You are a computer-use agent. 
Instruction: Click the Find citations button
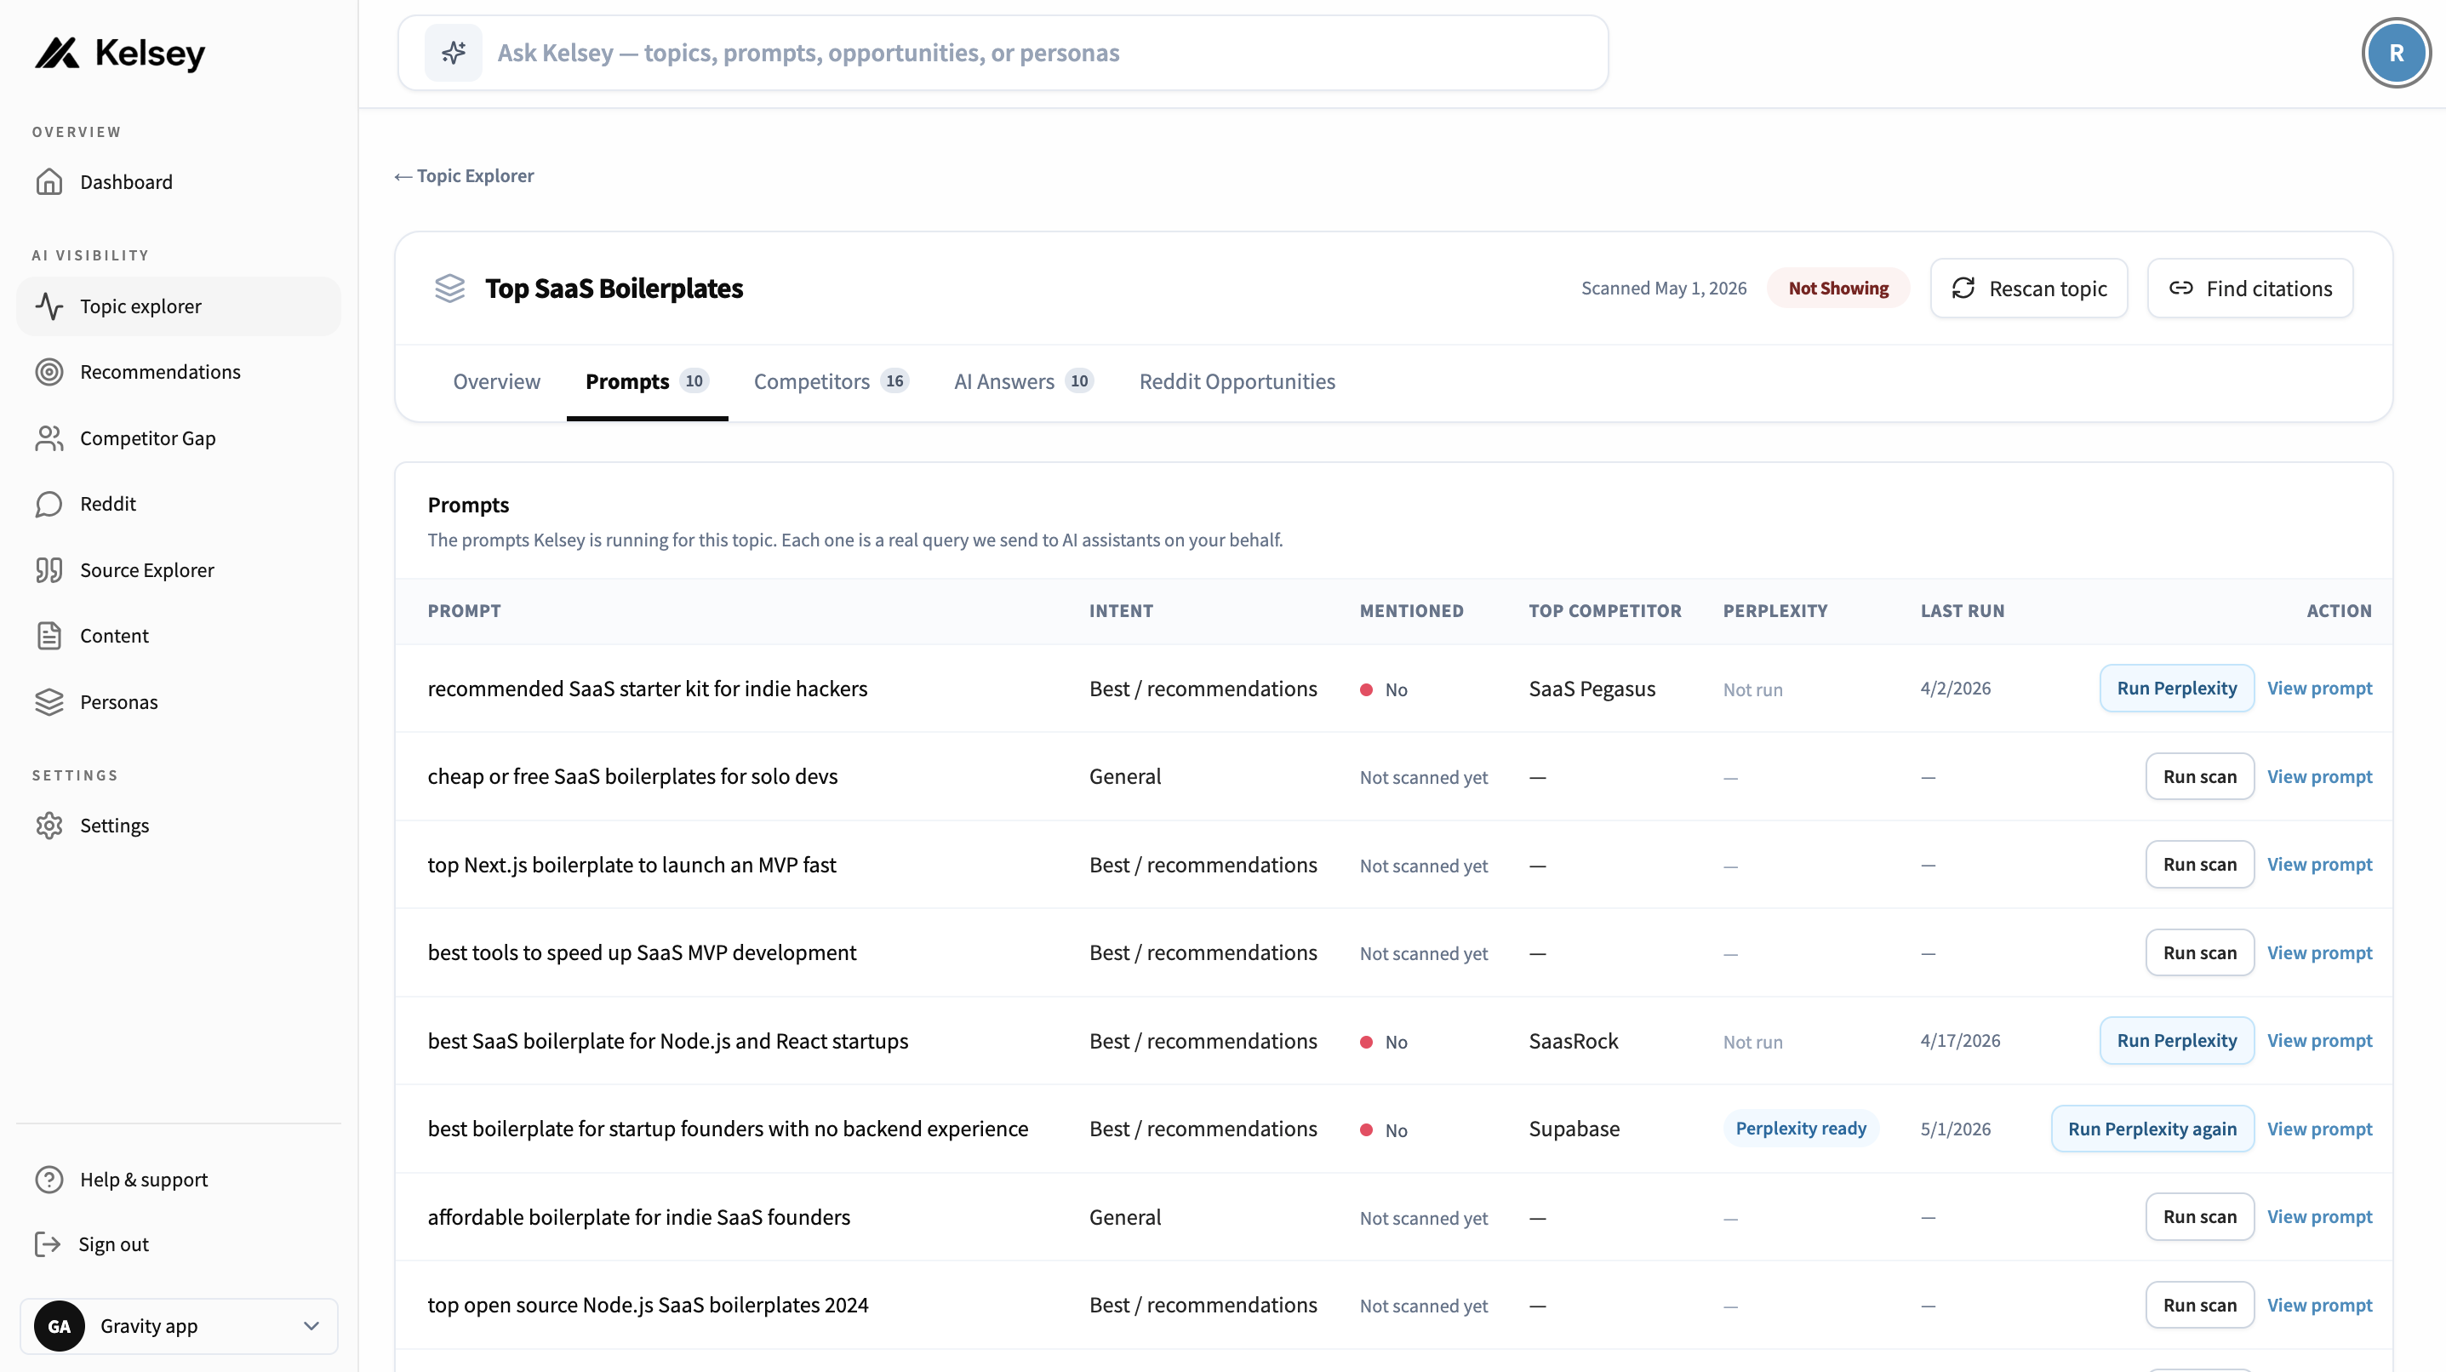point(2249,288)
